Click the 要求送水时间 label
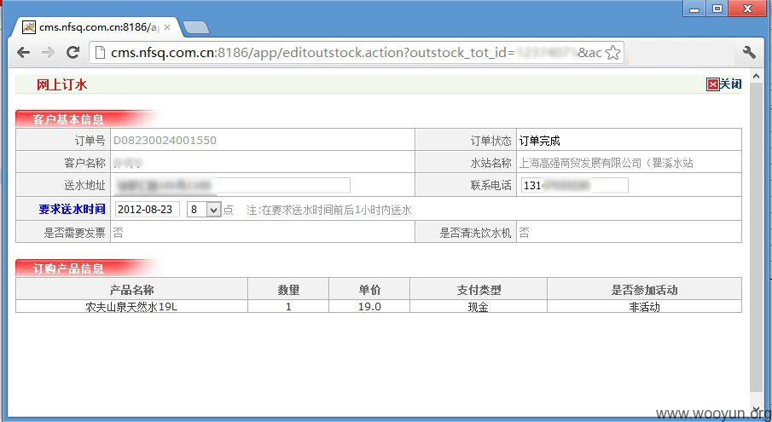 pos(72,210)
